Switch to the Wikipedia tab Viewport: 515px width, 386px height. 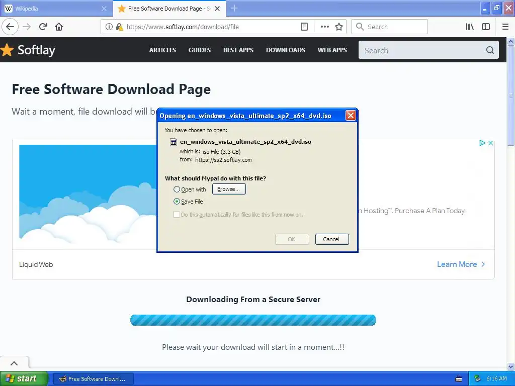tap(56, 9)
